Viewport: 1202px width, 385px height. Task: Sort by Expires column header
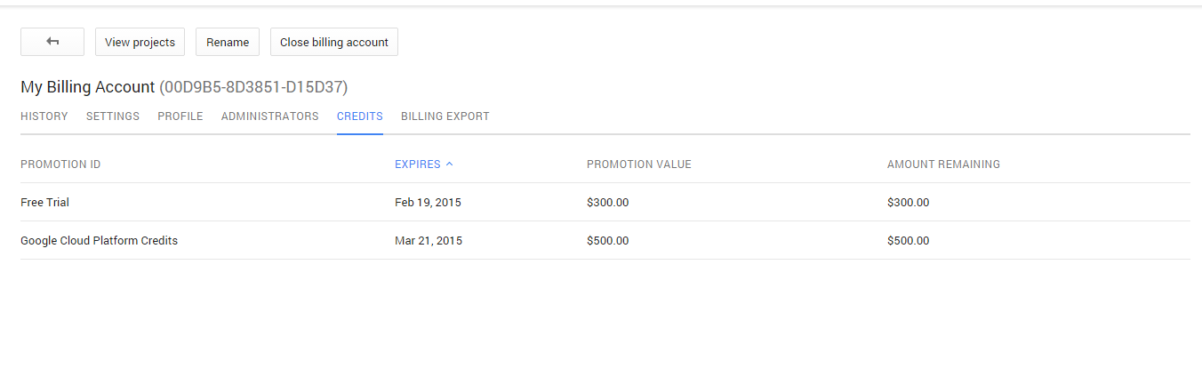[x=417, y=164]
